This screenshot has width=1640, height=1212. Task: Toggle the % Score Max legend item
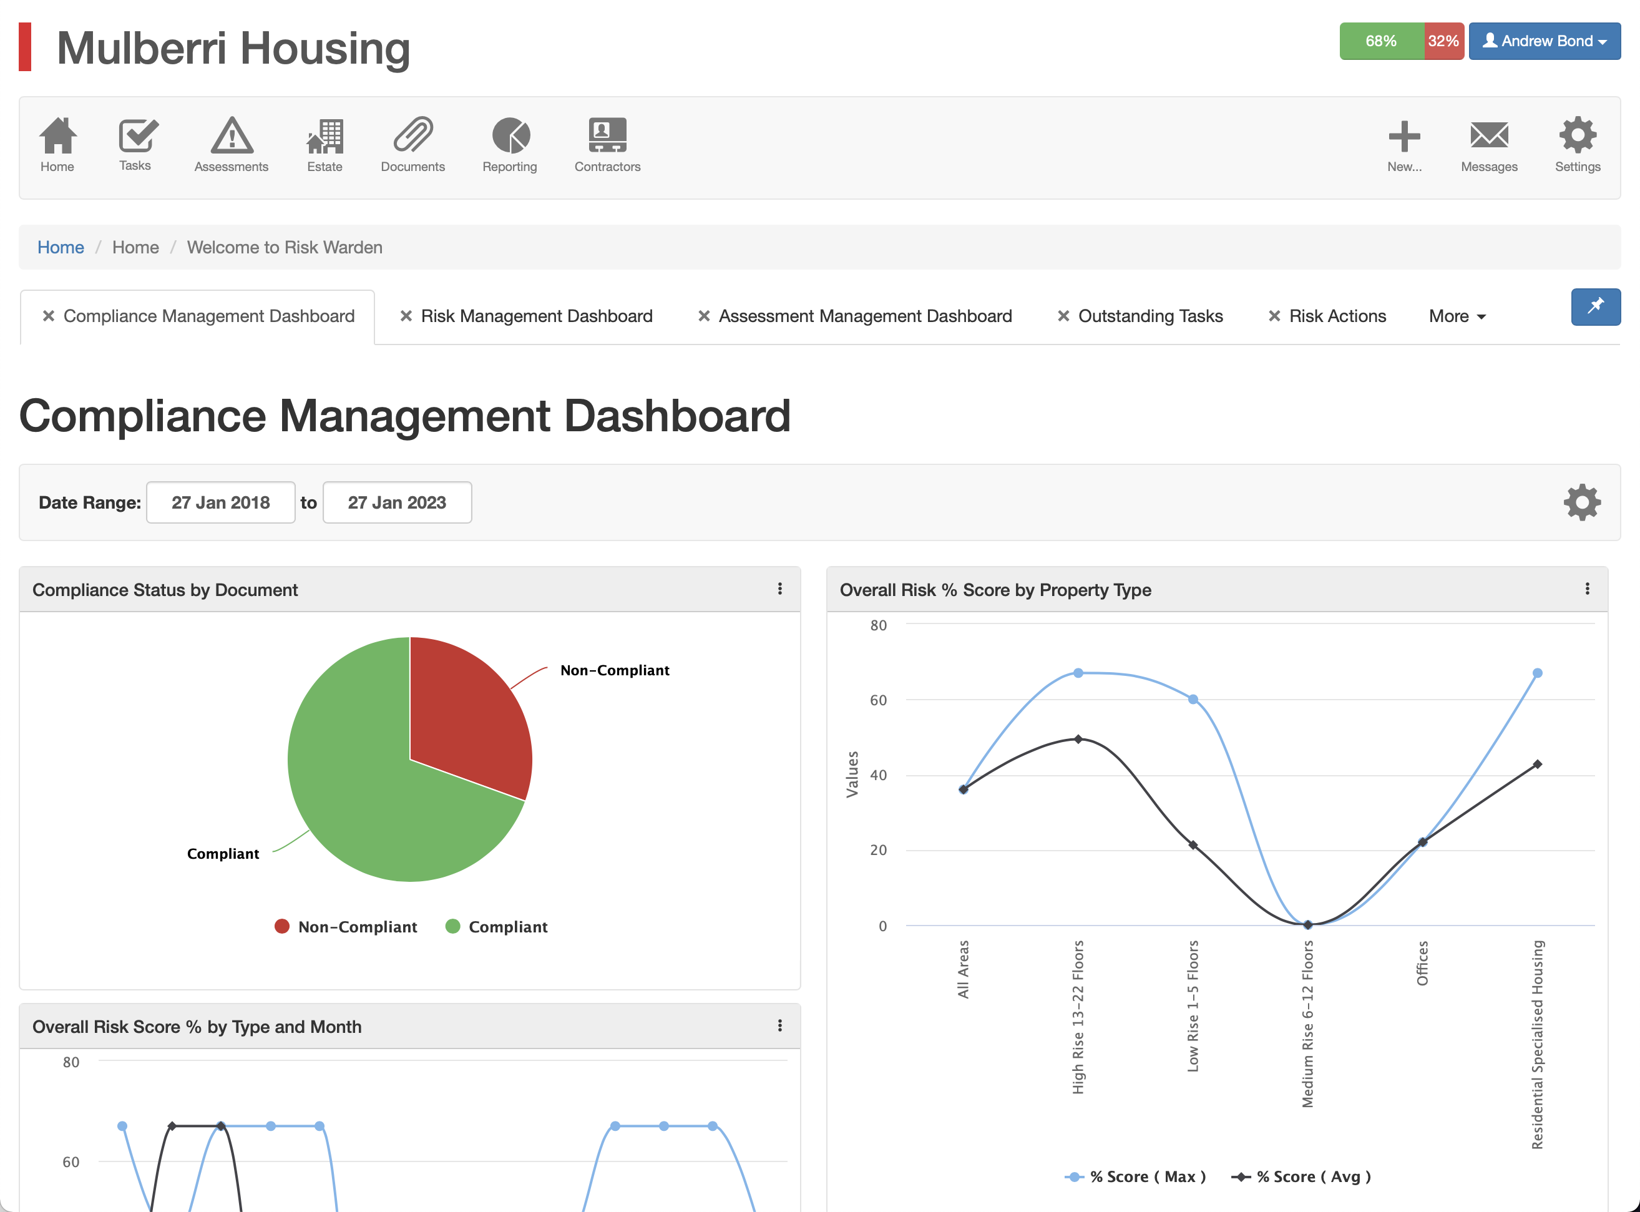tap(1136, 1176)
